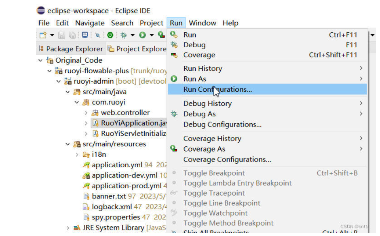The width and height of the screenshot is (380, 236).
Task: Click Toggle Tracepoint menu entry
Action: coord(267,193)
